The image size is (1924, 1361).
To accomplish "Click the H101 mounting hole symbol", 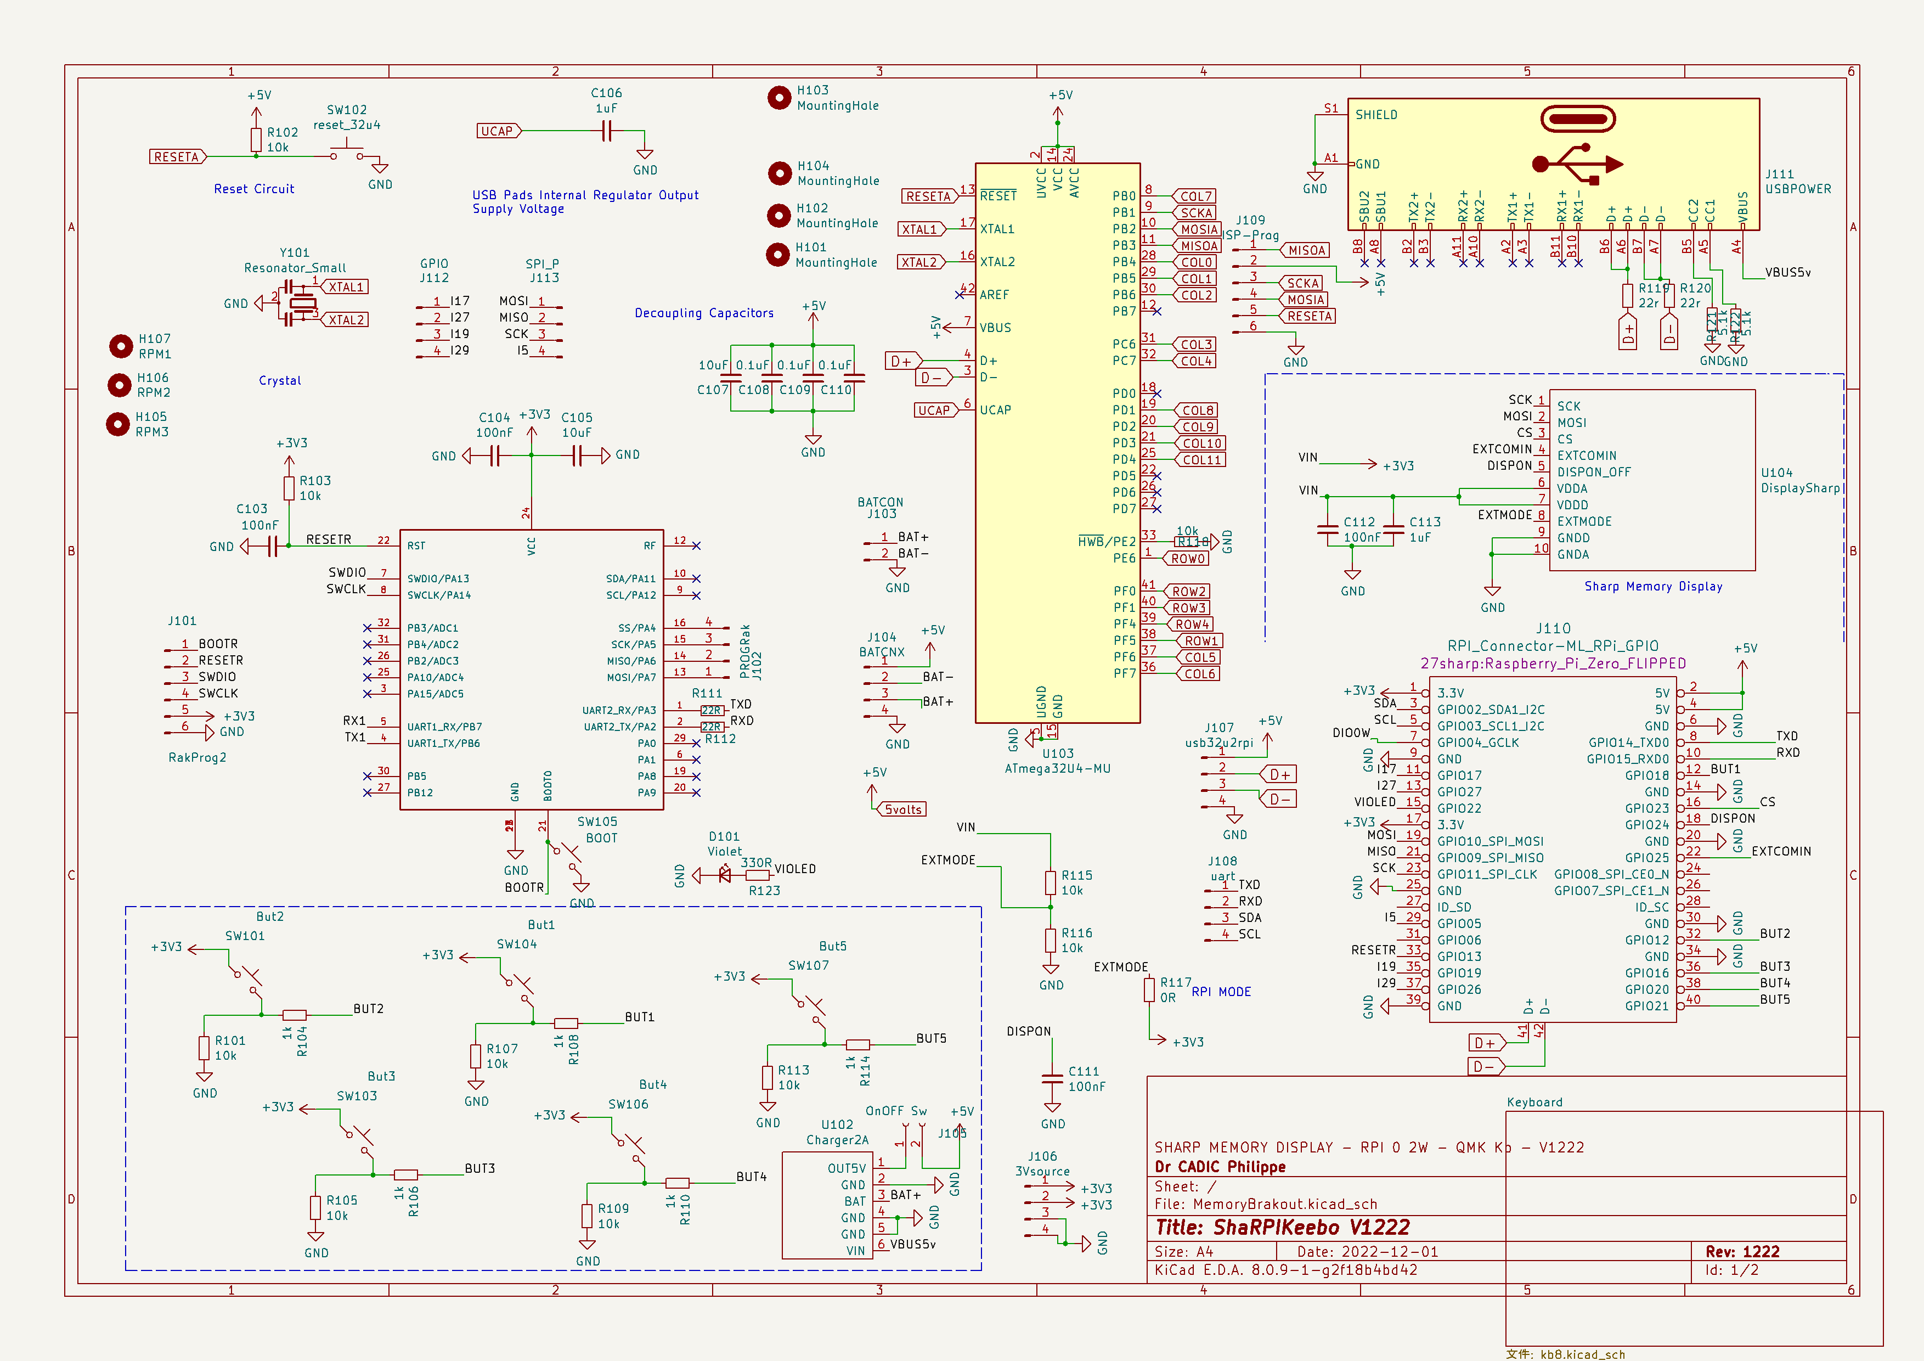I will [777, 254].
